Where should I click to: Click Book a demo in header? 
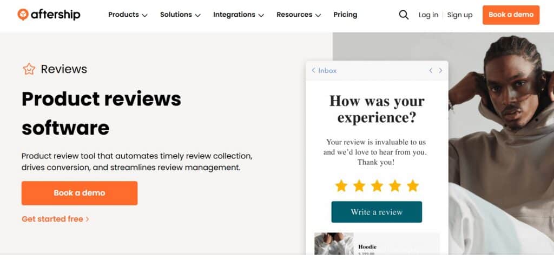511,15
